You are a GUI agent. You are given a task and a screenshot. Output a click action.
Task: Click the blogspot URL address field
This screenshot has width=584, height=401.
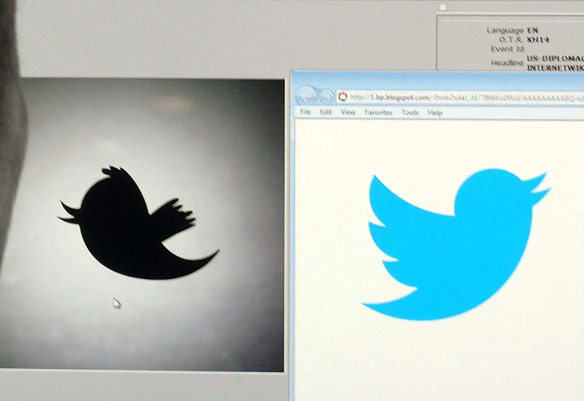tap(460, 97)
